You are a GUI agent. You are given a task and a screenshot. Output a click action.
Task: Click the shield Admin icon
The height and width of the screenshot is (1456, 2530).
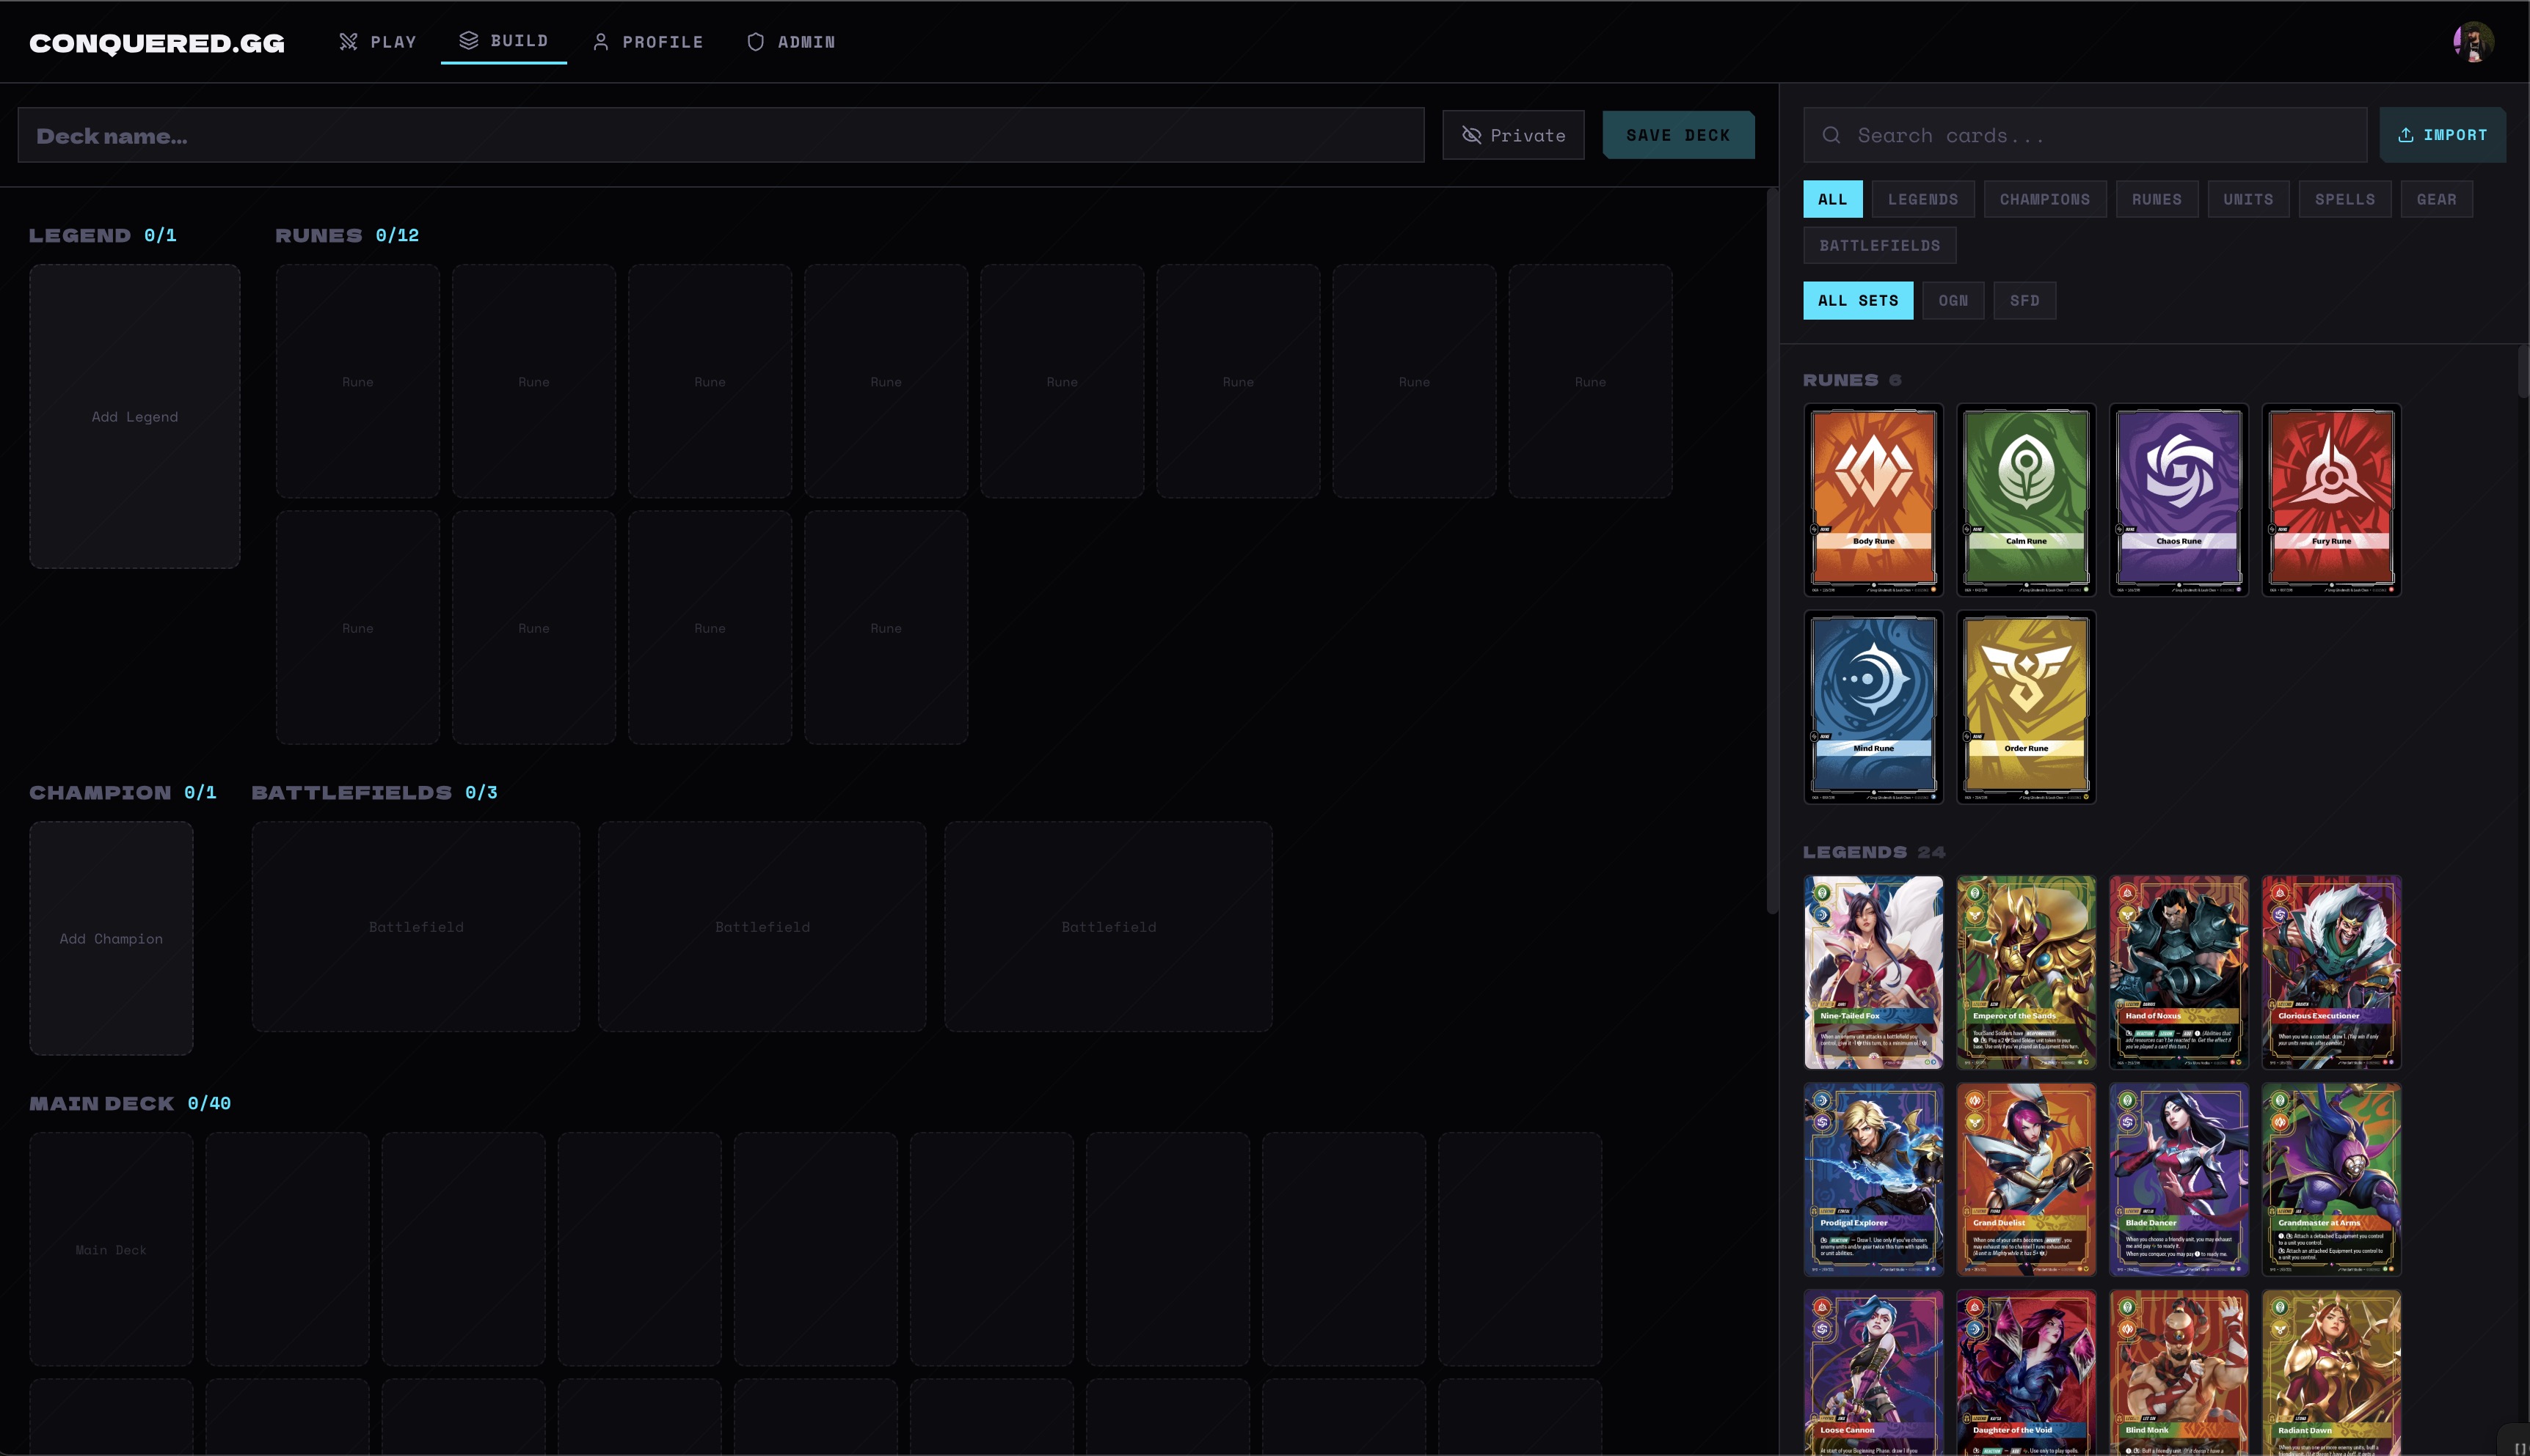(x=756, y=42)
